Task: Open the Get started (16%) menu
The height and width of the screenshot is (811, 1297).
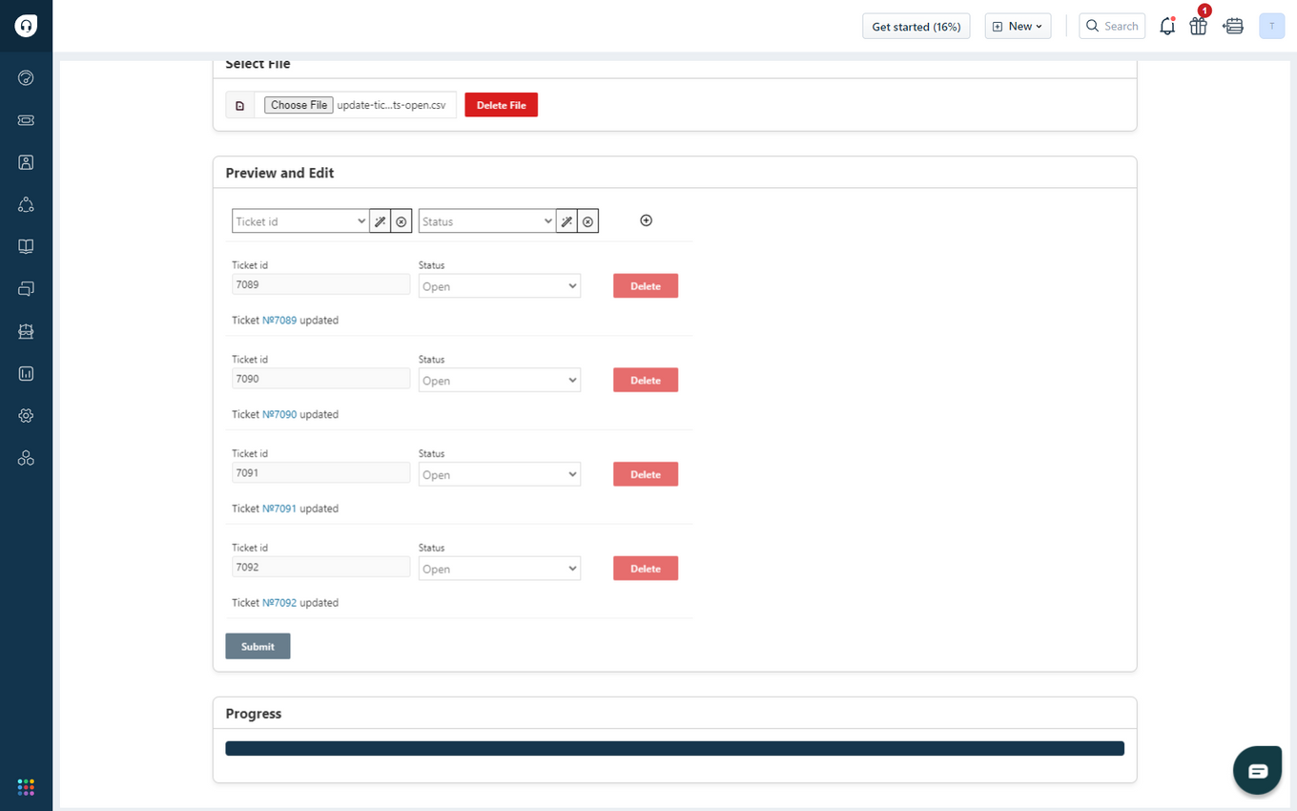Action: pyautogui.click(x=916, y=26)
